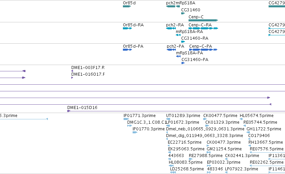Click the RE27988.5prime EST label

[x=206, y=156]
